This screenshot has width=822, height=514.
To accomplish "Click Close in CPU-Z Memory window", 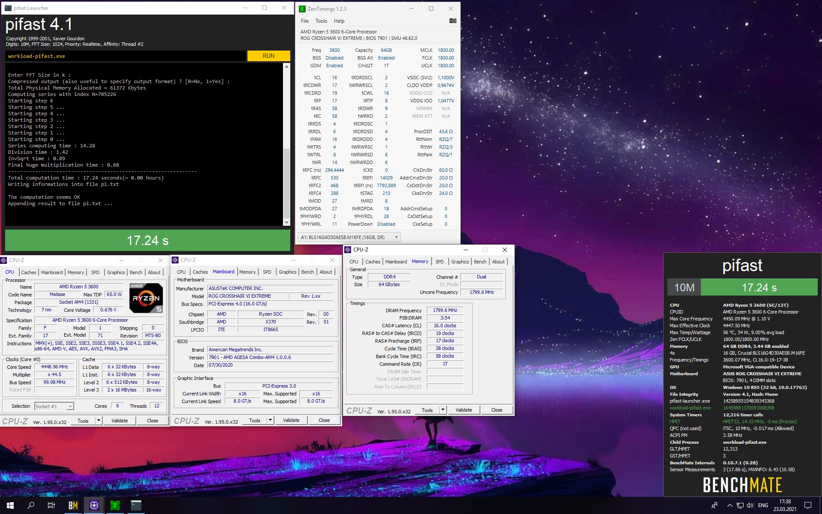I will point(497,410).
